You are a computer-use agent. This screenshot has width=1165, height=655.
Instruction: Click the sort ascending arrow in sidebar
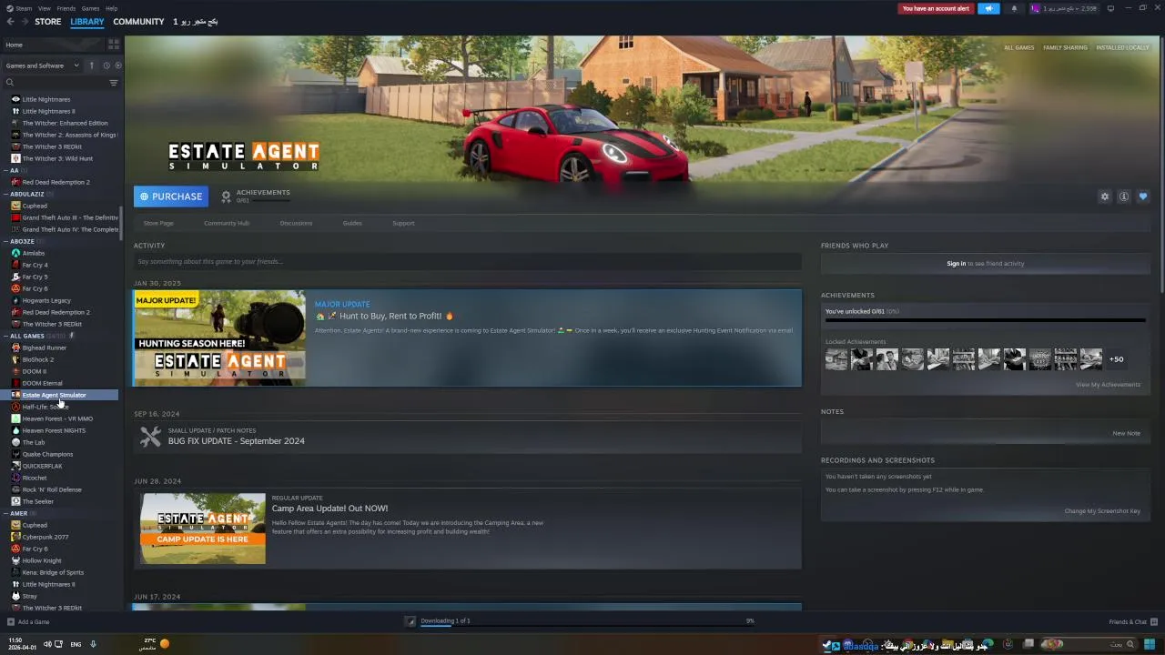pos(91,65)
